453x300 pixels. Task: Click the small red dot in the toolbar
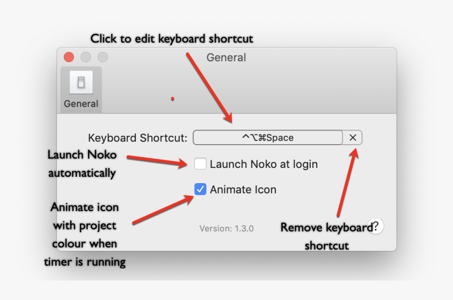[172, 98]
